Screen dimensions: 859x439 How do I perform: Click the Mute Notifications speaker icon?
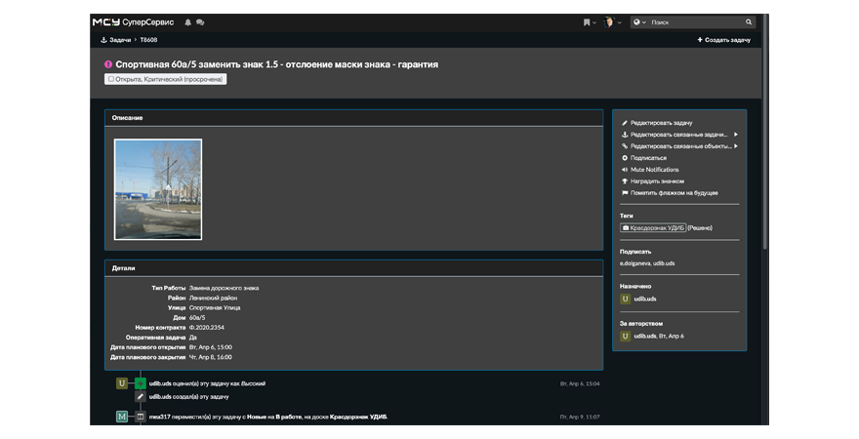[x=625, y=170]
